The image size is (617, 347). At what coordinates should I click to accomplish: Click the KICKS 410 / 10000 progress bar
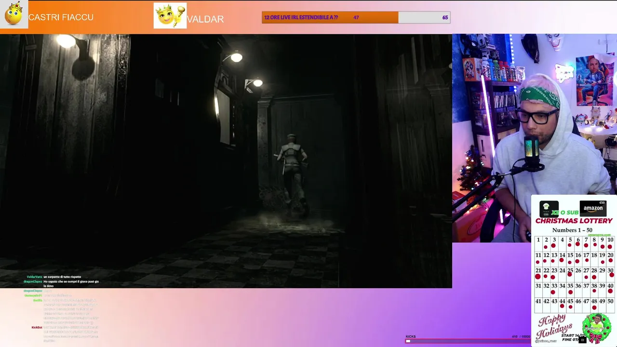click(468, 341)
